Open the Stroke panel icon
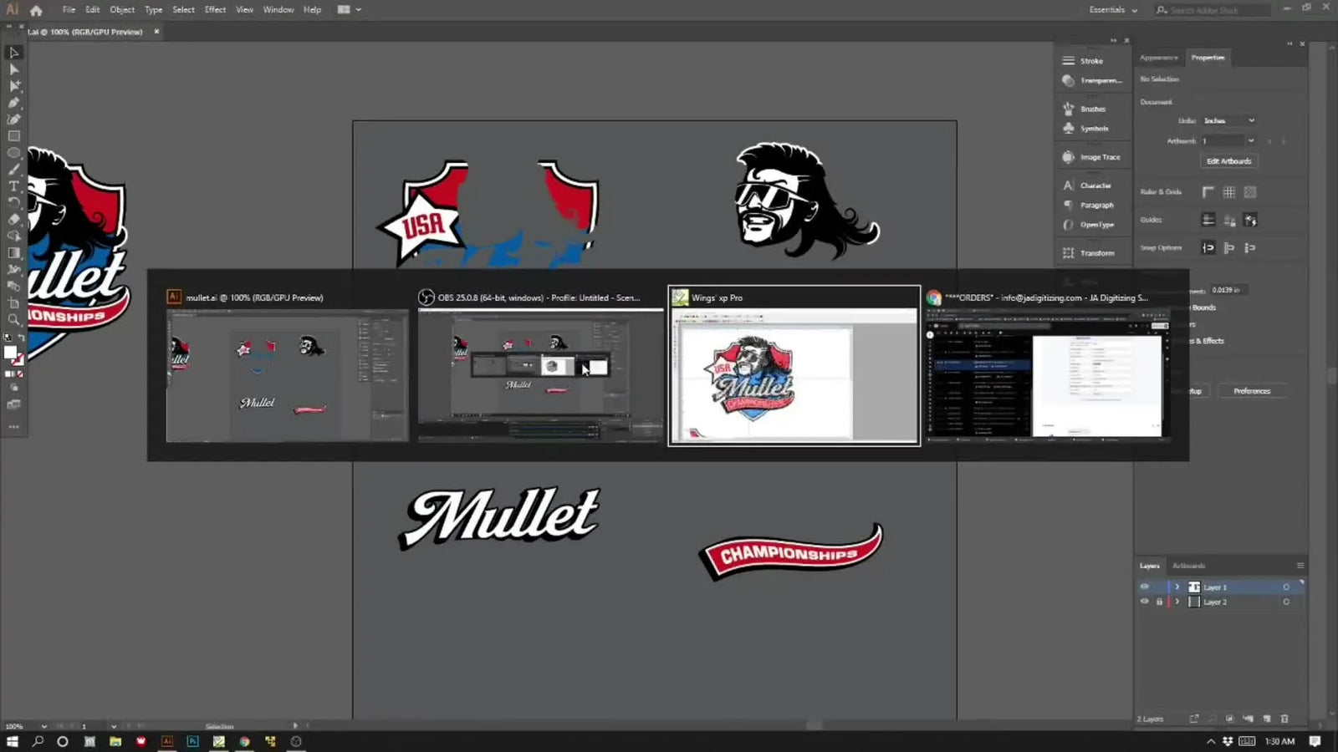This screenshot has height=752, width=1338. pos(1069,60)
